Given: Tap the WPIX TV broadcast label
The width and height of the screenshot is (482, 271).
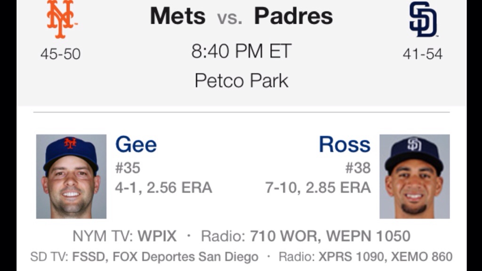Looking at the screenshot, I should pyautogui.click(x=157, y=236).
